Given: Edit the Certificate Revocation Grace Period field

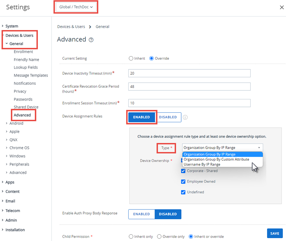Looking at the screenshot, I should 189,87.
